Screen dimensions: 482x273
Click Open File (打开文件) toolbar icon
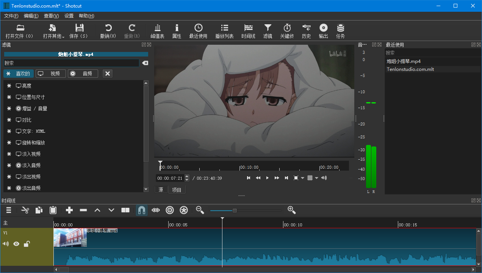tap(20, 28)
